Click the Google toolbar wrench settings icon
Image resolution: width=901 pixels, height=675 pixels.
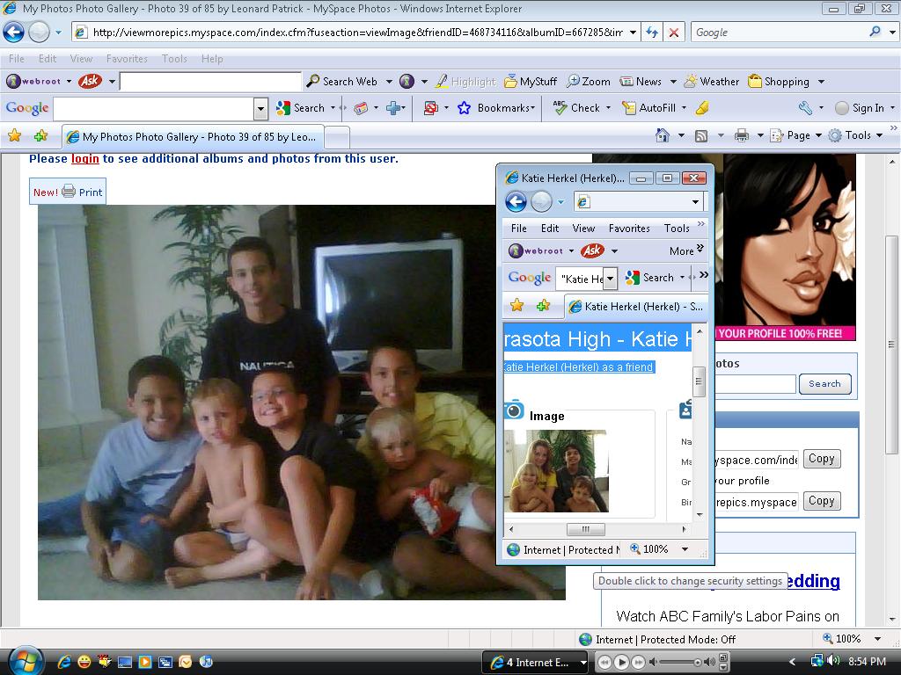click(x=805, y=108)
